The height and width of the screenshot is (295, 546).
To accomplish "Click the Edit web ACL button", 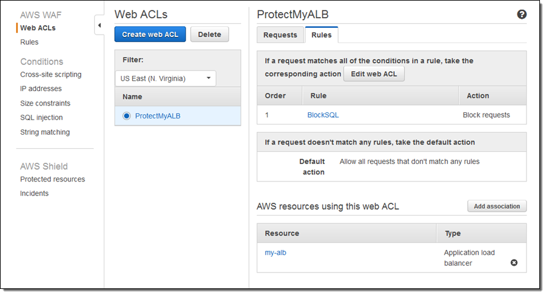I will 374,74.
